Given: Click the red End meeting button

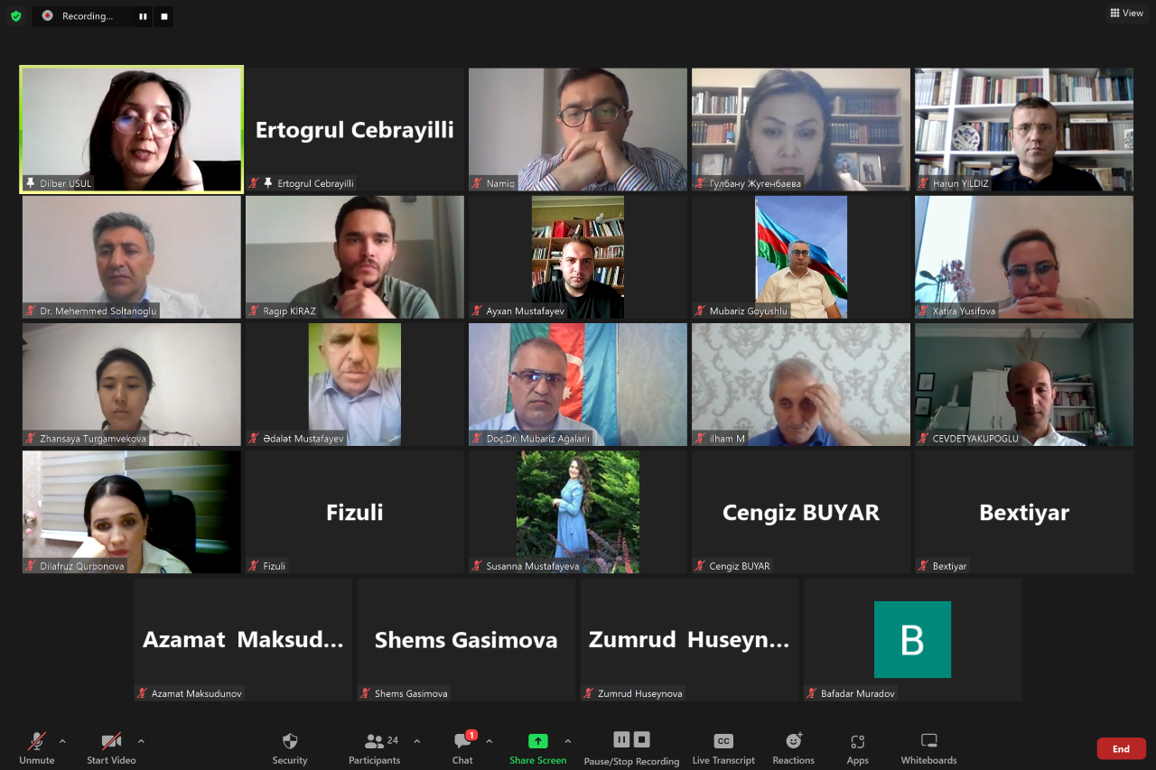Looking at the screenshot, I should pos(1121,748).
